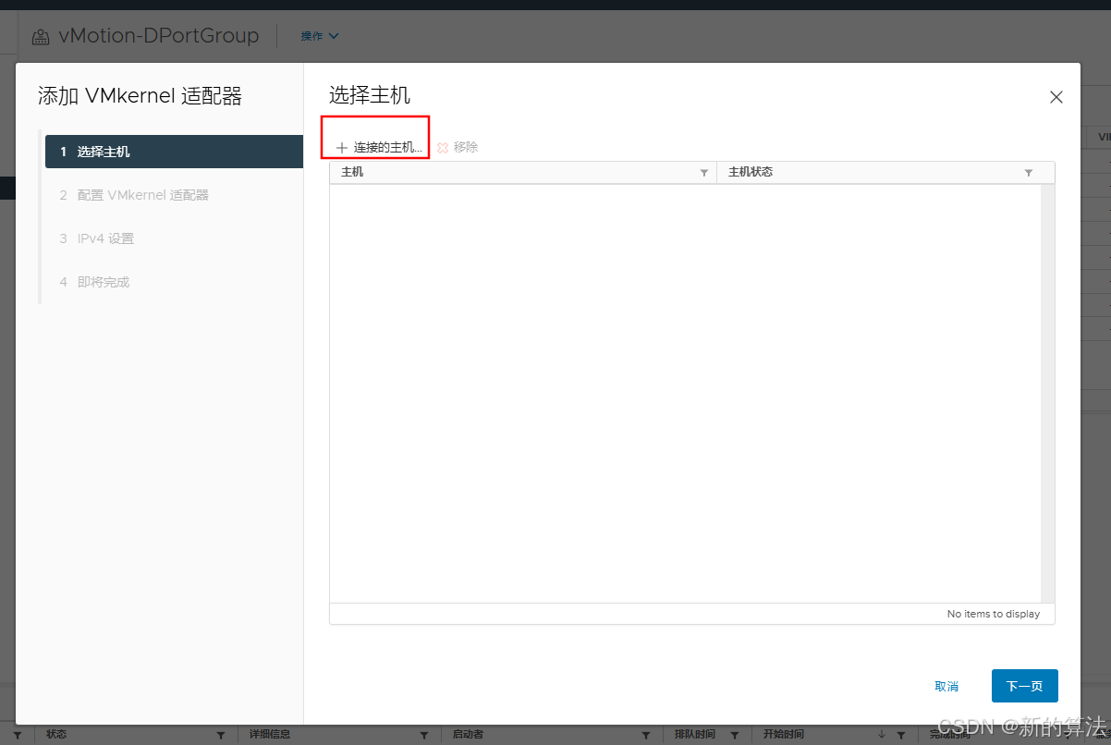
Task: Click the vMotion-DPortGroup port group icon
Action: [x=41, y=37]
